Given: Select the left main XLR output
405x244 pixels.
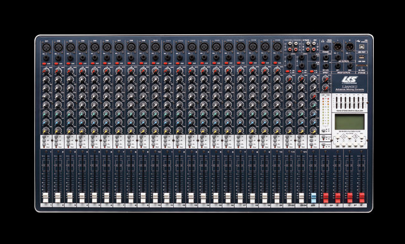Looking at the screenshot, I should point(338,47).
